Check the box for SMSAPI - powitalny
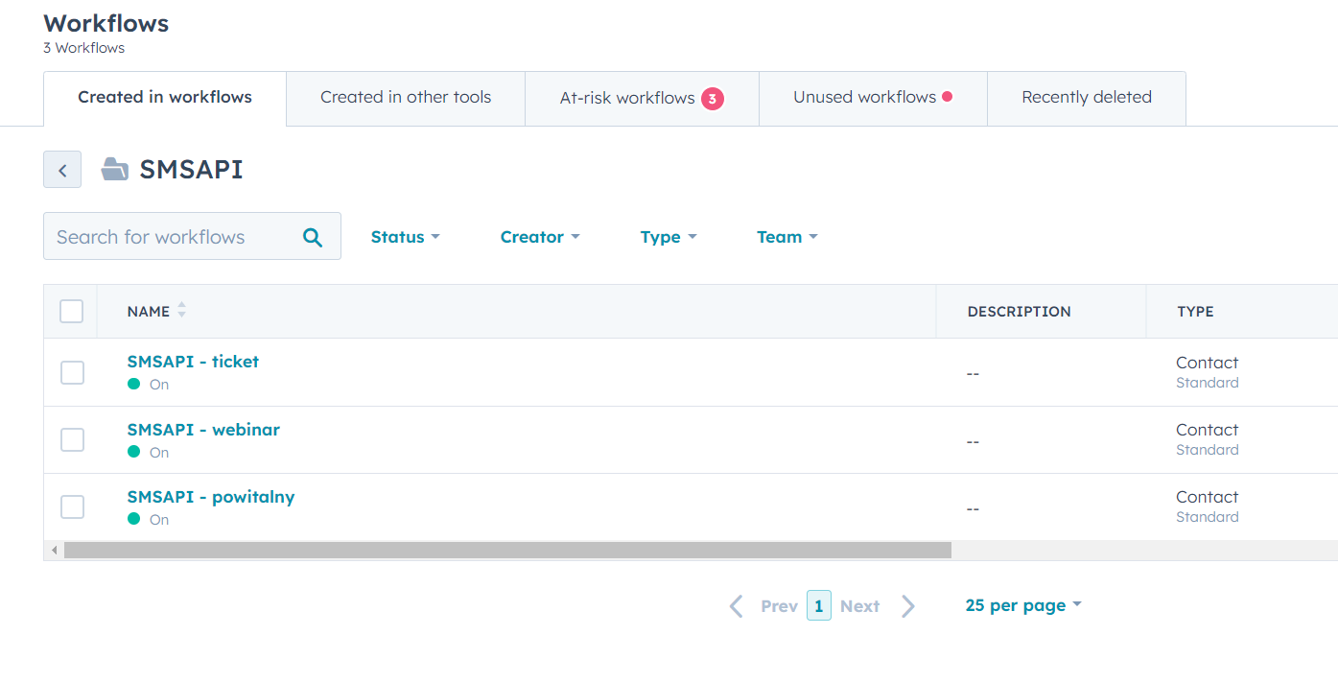The image size is (1338, 682). (x=72, y=506)
